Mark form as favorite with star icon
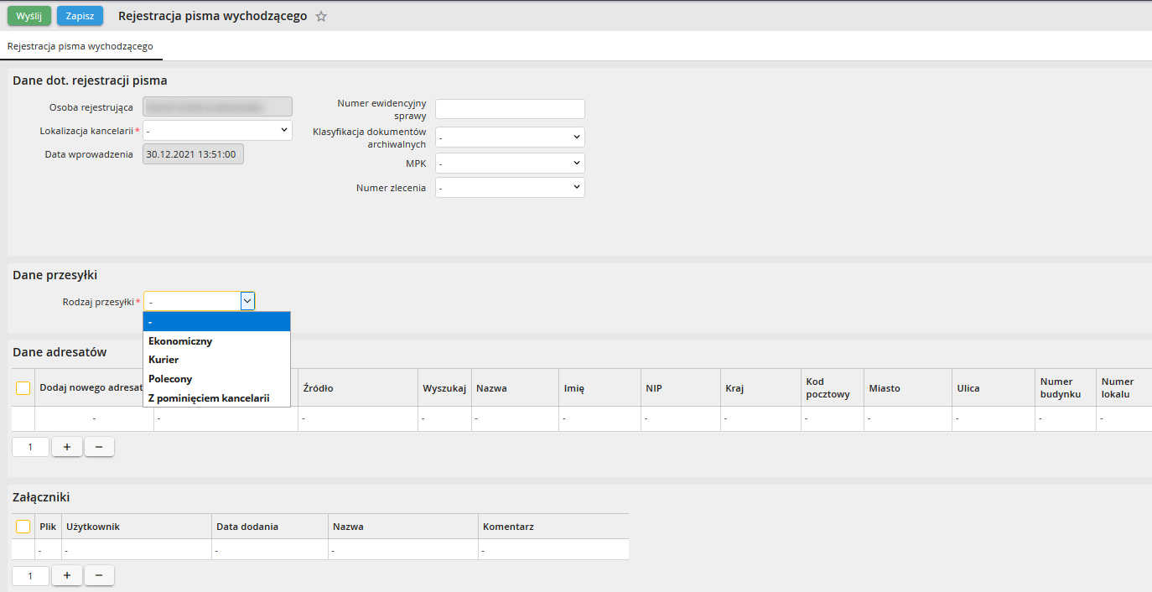 [x=321, y=16]
